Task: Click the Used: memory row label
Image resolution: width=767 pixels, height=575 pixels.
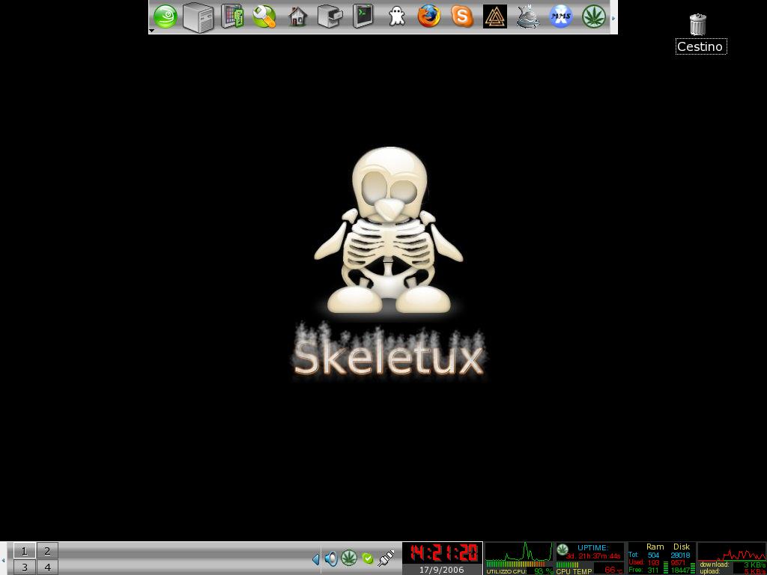Action: point(636,562)
